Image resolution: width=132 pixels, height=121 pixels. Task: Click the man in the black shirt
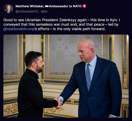click(x=37, y=84)
